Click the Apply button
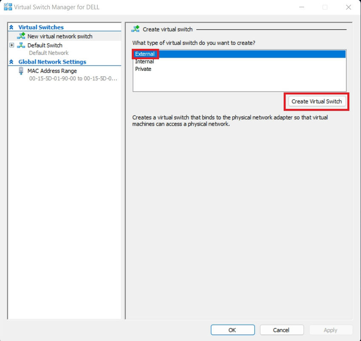This screenshot has width=361, height=341. [x=331, y=330]
